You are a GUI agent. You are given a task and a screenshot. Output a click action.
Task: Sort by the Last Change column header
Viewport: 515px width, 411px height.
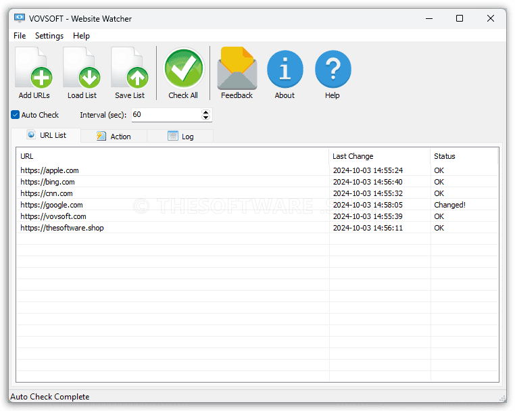tap(379, 156)
